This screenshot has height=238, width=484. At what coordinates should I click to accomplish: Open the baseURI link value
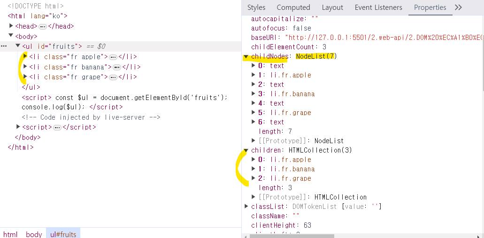click(384, 38)
